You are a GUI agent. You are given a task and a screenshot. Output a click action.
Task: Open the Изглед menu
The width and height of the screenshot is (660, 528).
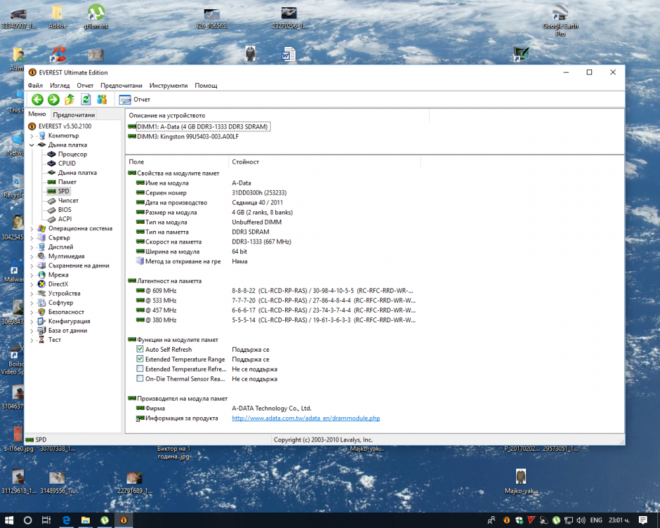tap(60, 86)
